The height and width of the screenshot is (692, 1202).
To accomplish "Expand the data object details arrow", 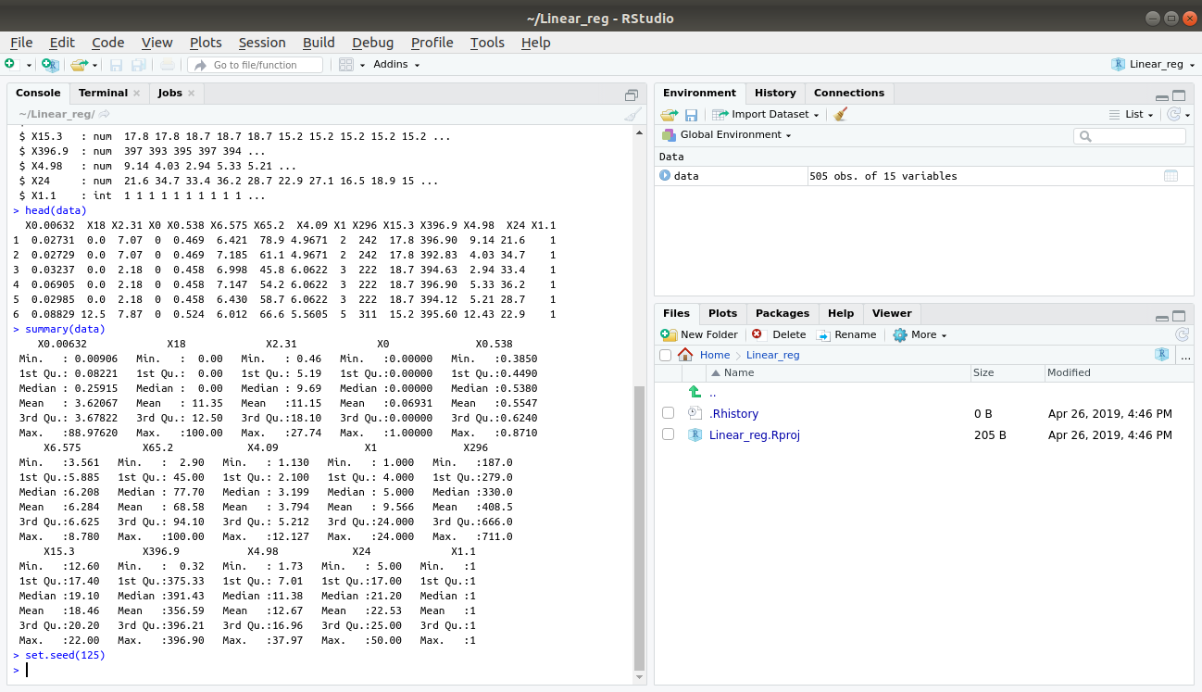I will [665, 176].
